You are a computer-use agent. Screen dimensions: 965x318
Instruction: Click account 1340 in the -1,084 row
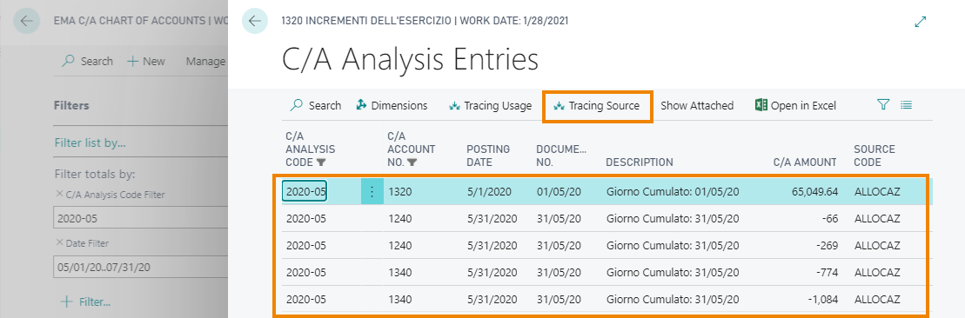coord(400,300)
